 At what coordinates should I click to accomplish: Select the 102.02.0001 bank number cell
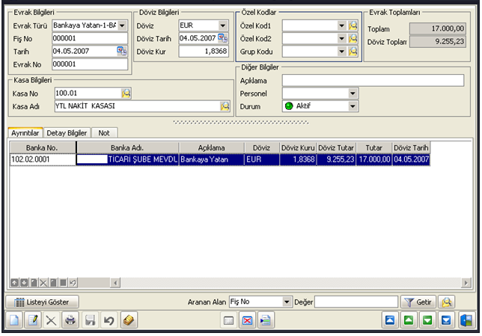43,159
